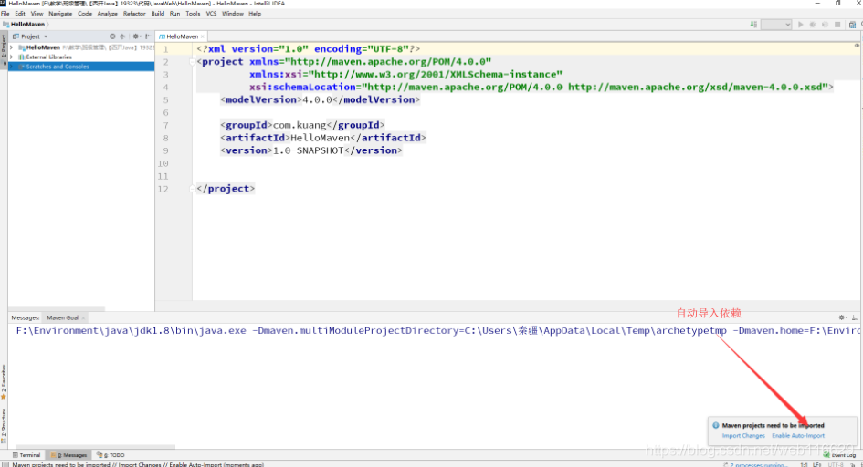Open the Analyze menu
863x467 pixels.
[108, 14]
